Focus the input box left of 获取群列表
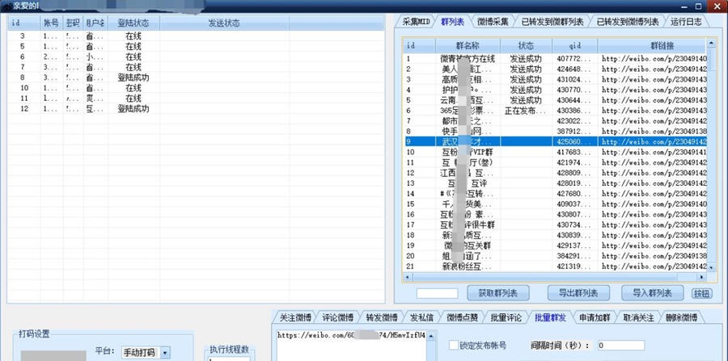The height and width of the screenshot is (361, 728). [437, 293]
